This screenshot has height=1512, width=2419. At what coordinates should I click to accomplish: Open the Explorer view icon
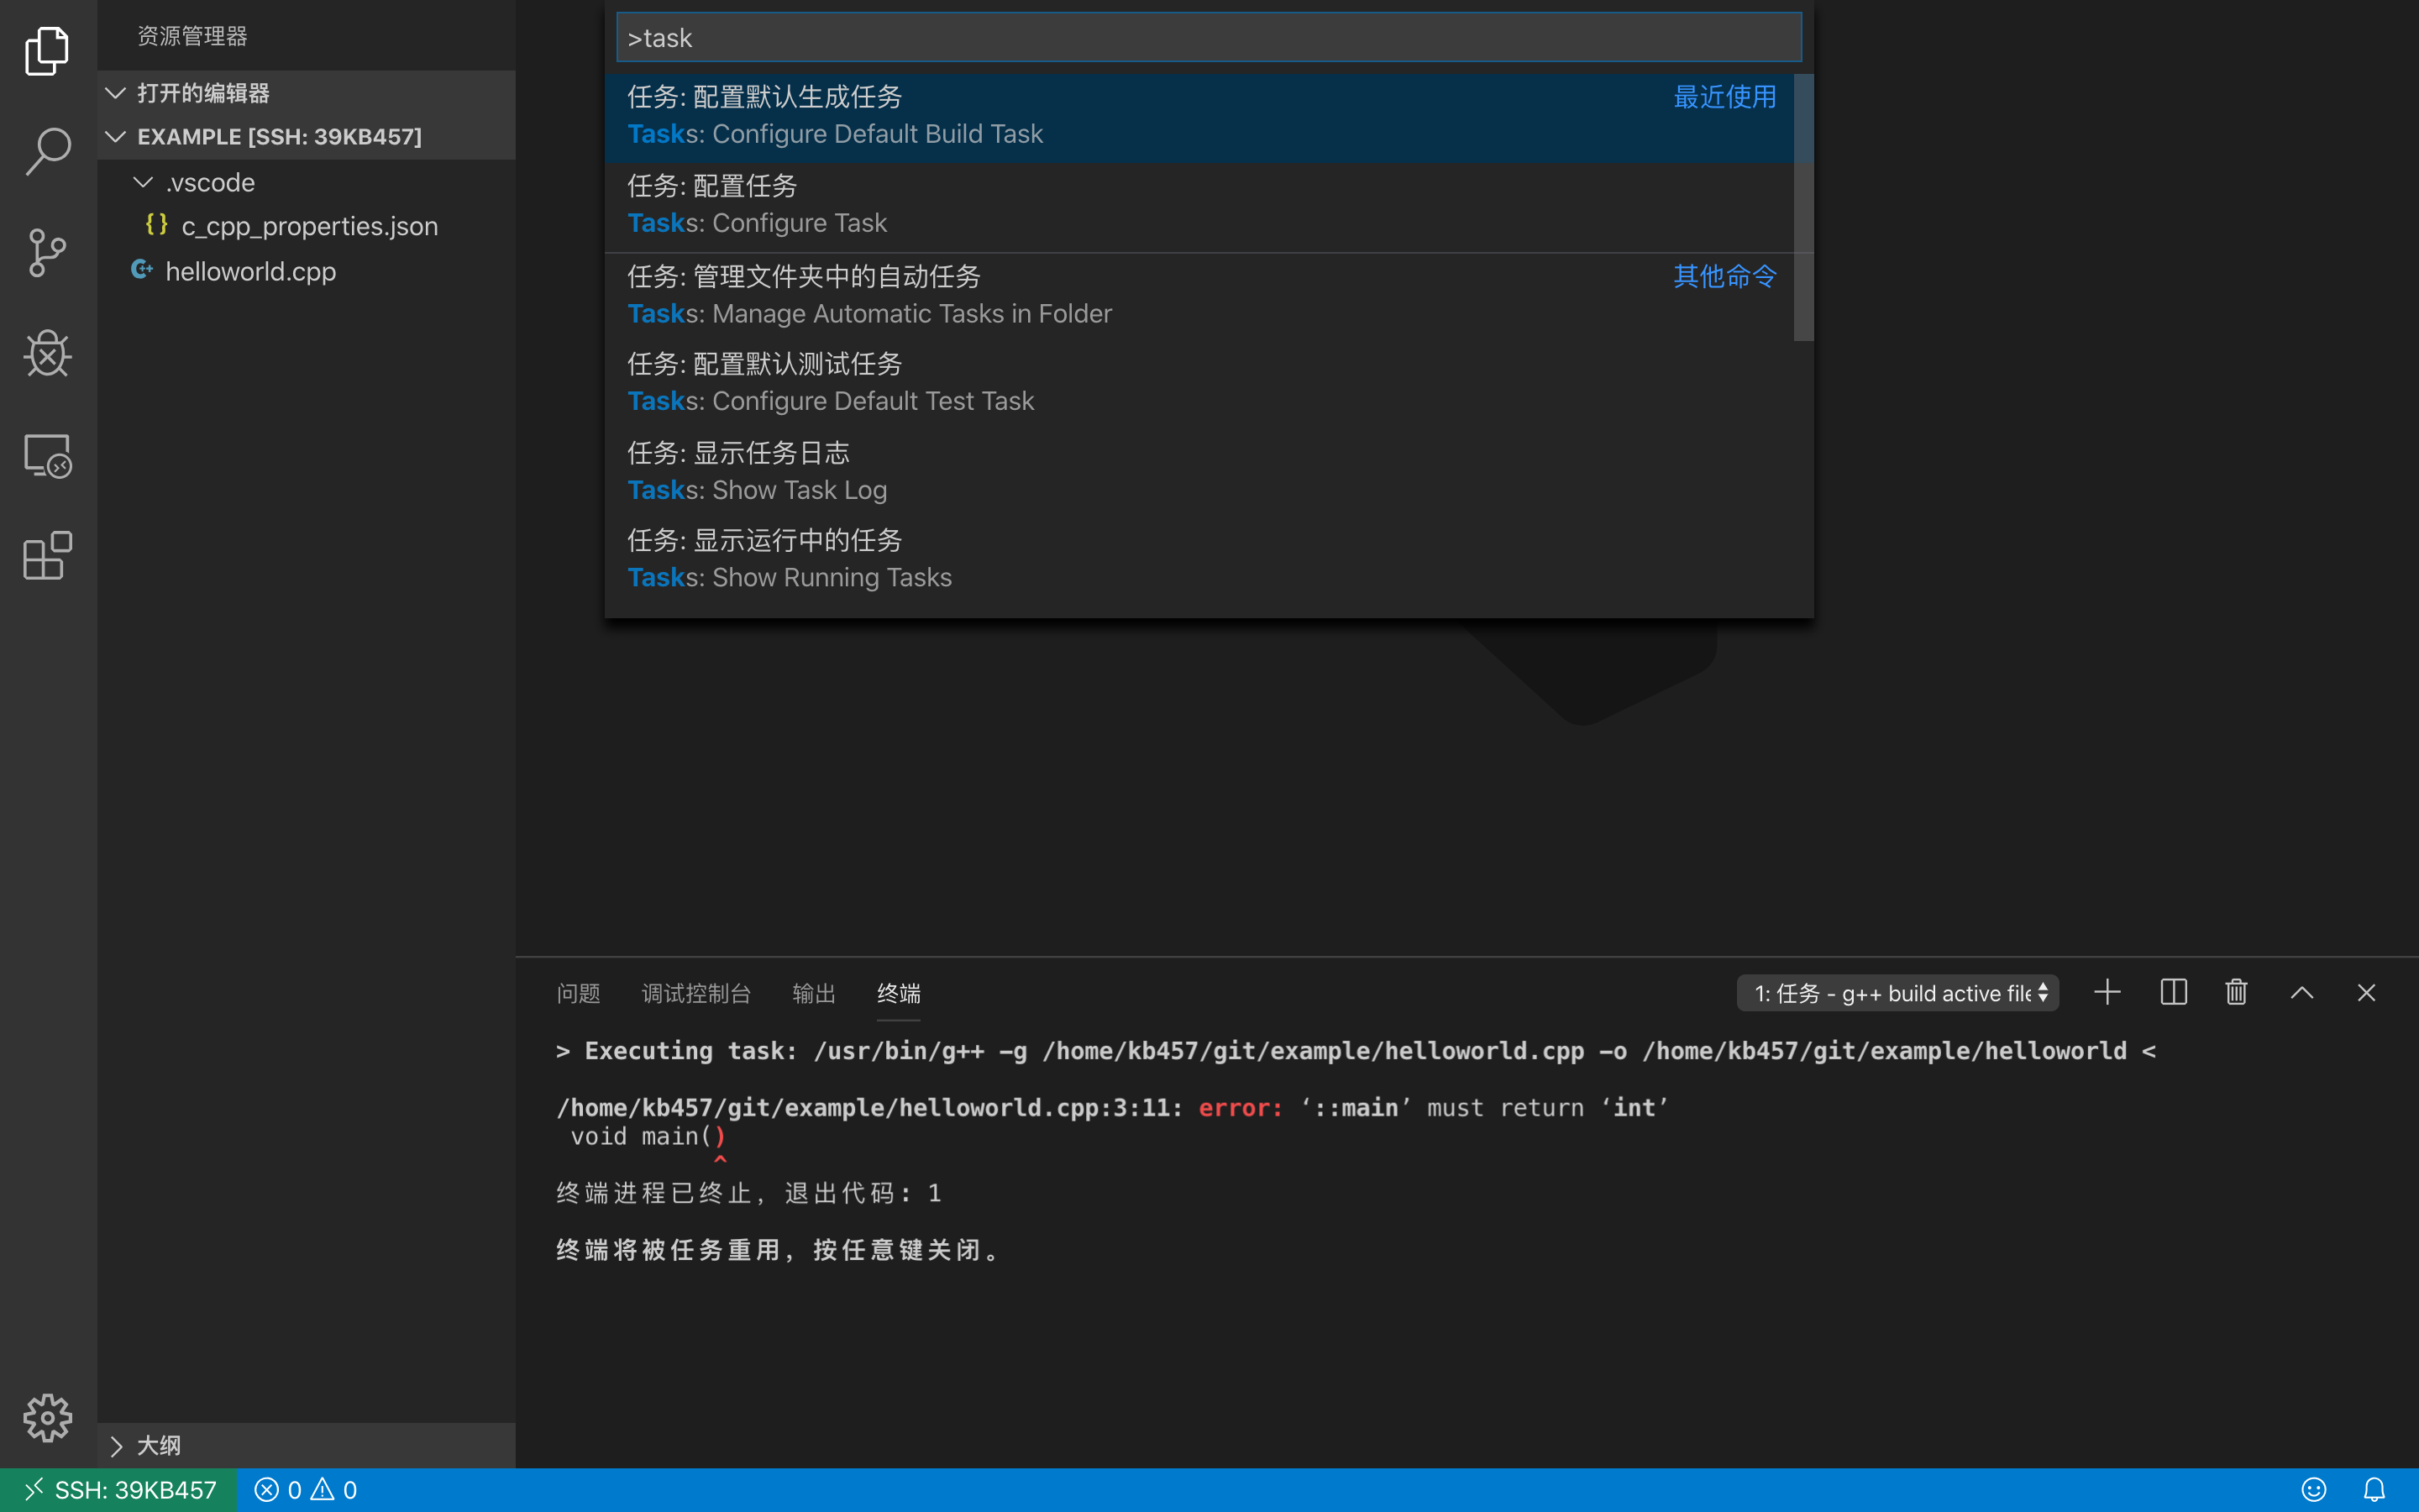(x=47, y=50)
